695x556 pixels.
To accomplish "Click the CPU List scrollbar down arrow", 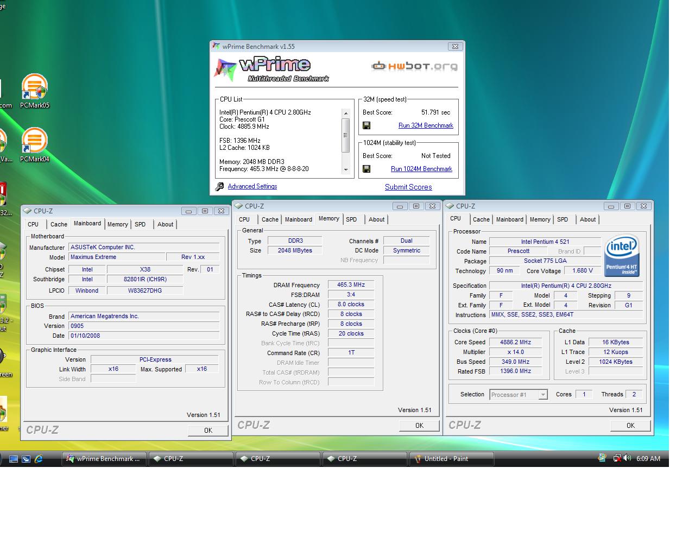I will point(346,170).
